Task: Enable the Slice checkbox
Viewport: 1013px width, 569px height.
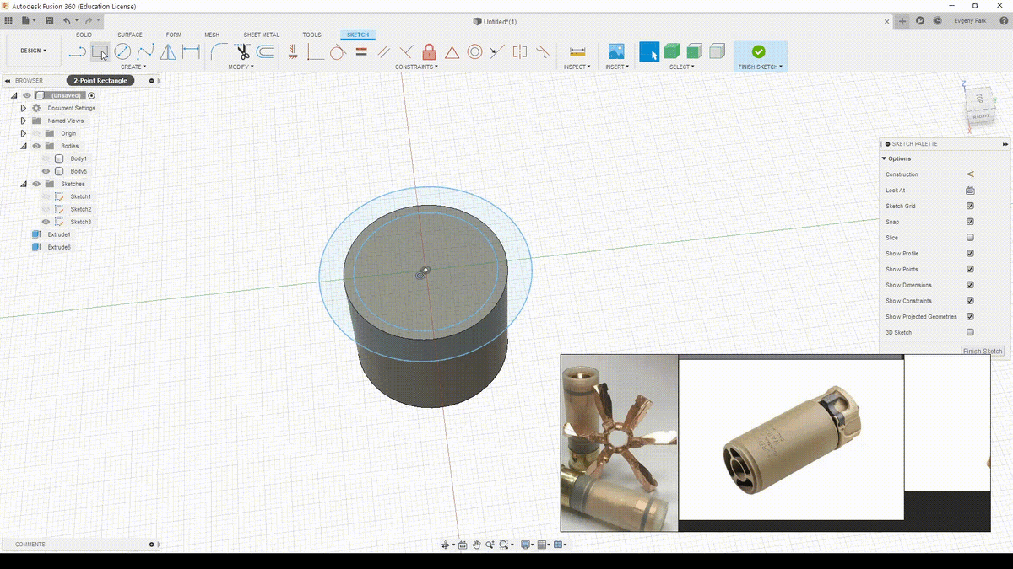Action: point(970,238)
